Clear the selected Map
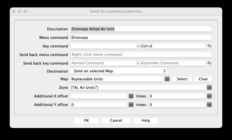232x140 pixels. tap(203, 79)
